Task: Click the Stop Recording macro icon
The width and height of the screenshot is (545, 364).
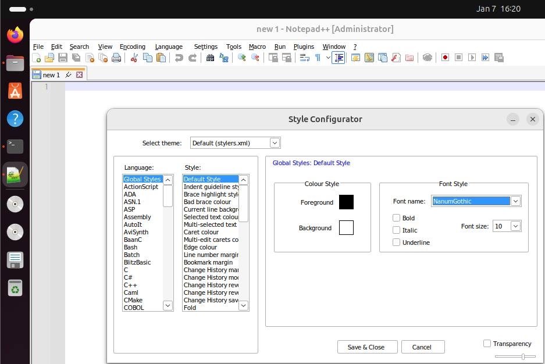Action: tap(458, 58)
